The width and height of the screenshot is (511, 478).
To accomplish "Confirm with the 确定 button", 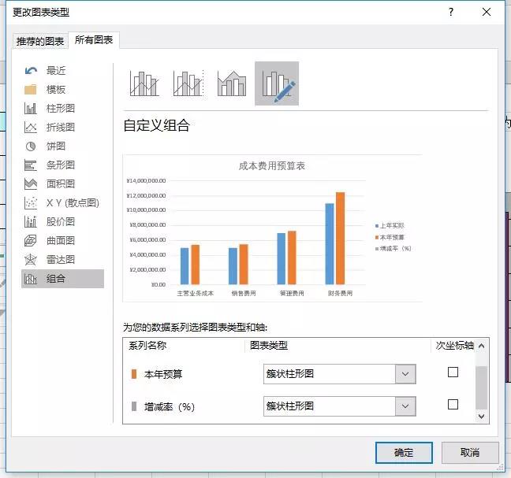I will pyautogui.click(x=403, y=453).
